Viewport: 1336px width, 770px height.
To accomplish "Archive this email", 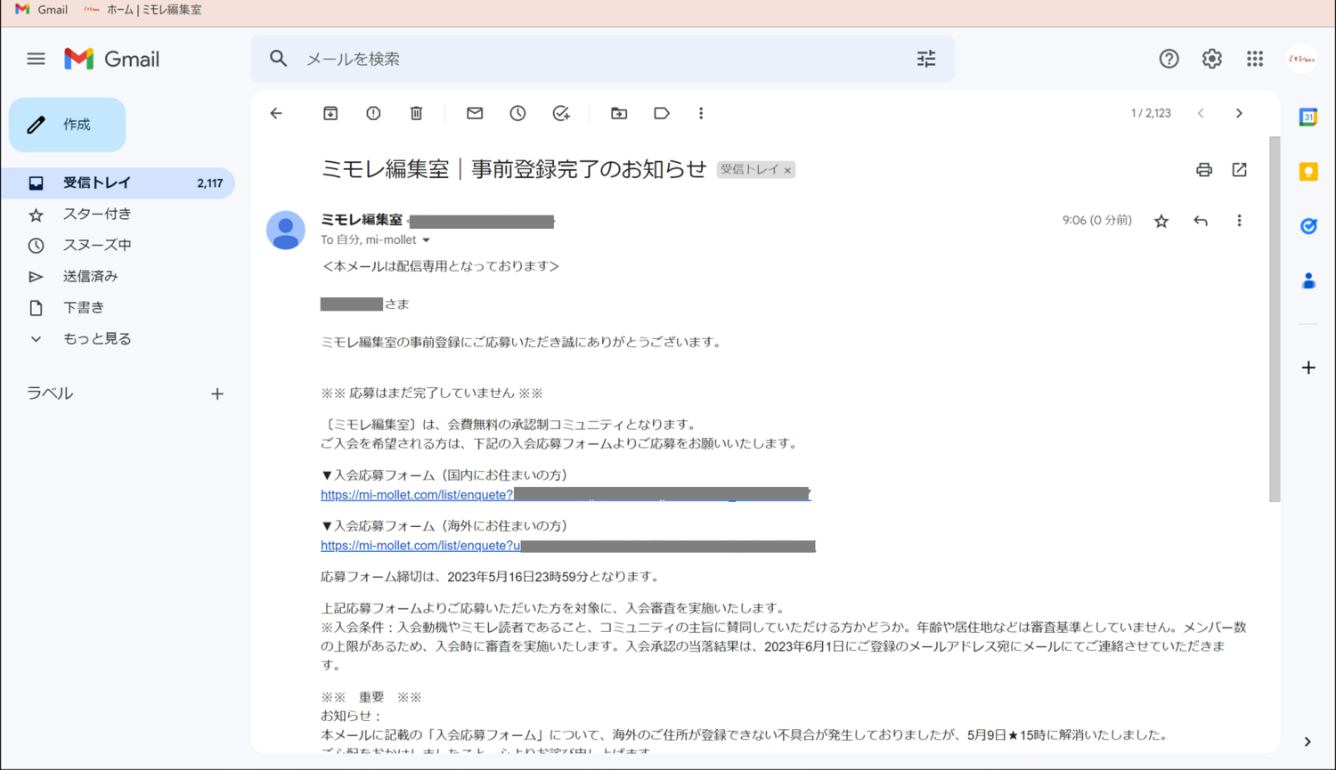I will (x=330, y=113).
